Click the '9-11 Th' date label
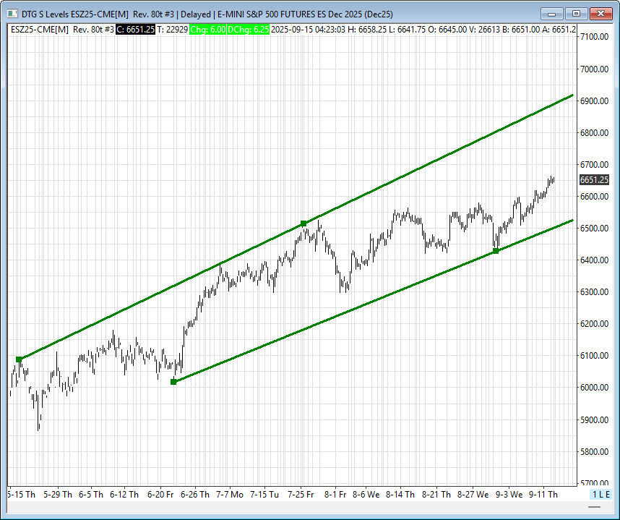Image resolution: width=620 pixels, height=520 pixels. [543, 495]
